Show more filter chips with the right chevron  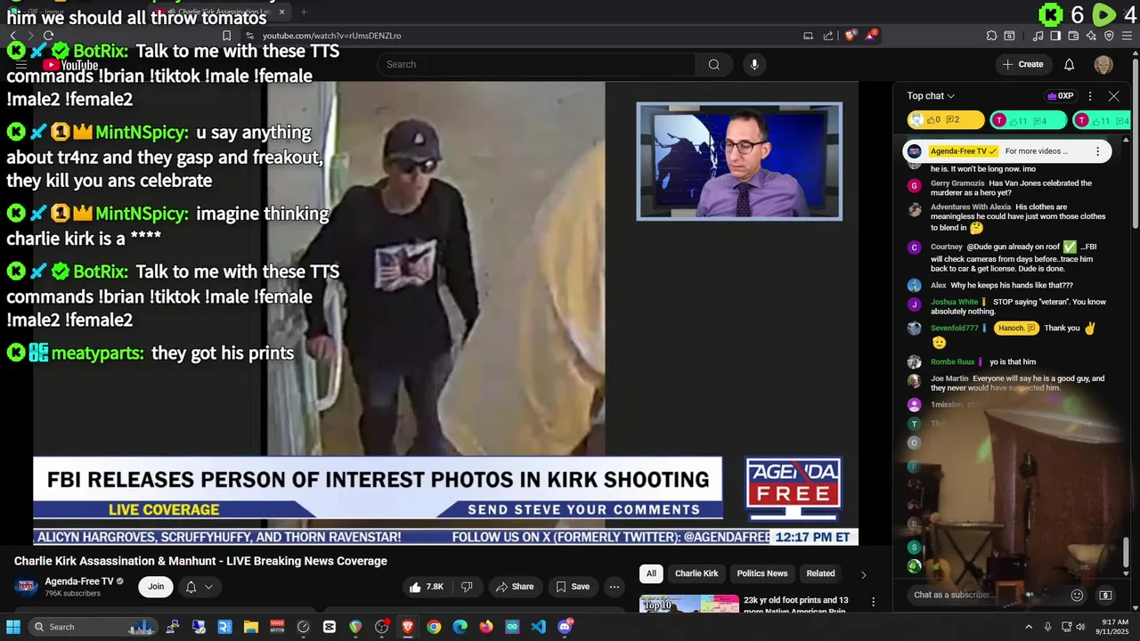coord(863,574)
